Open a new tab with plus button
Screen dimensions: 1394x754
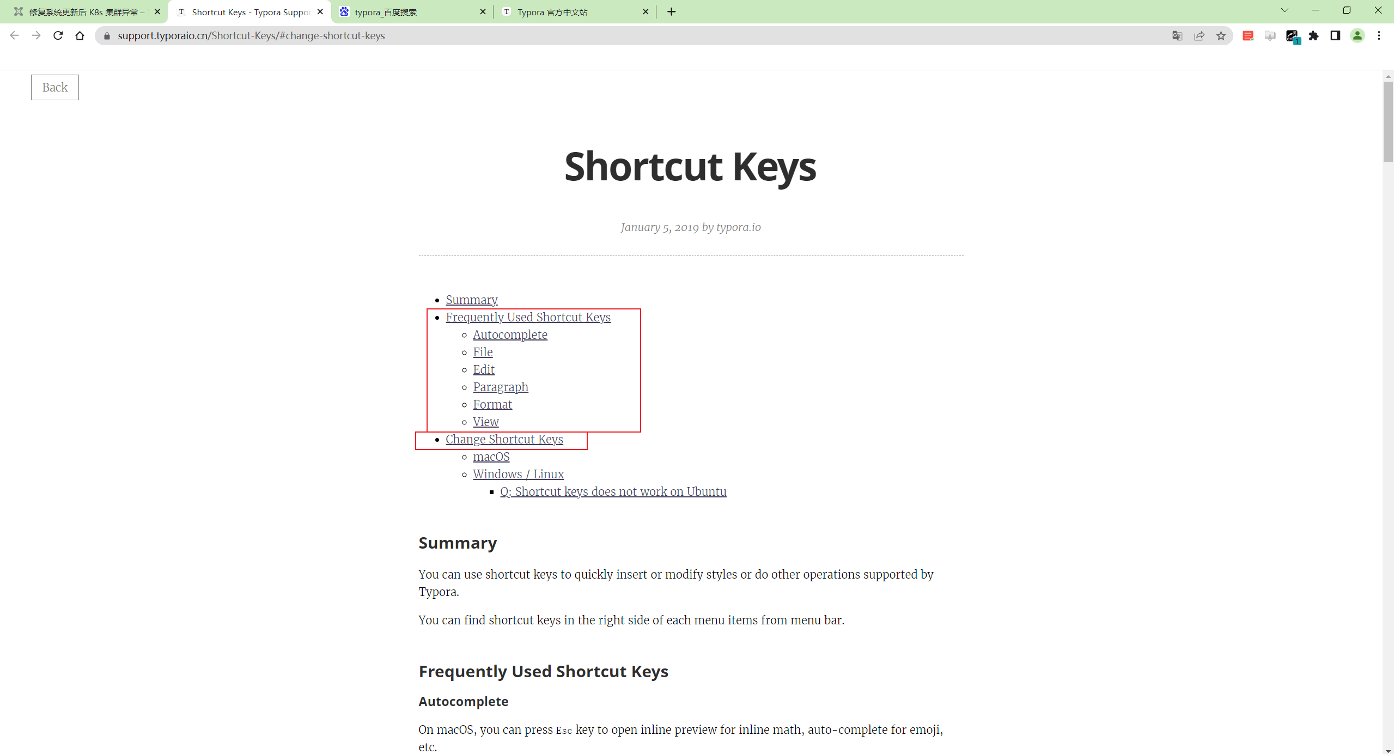pyautogui.click(x=672, y=11)
